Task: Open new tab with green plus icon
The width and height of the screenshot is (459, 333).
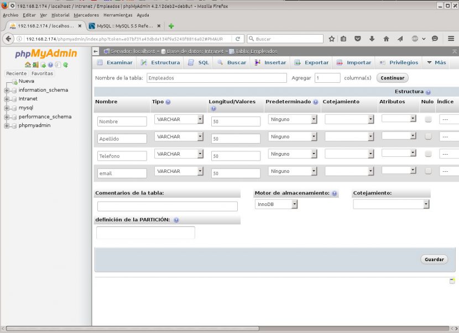Action: [x=171, y=26]
